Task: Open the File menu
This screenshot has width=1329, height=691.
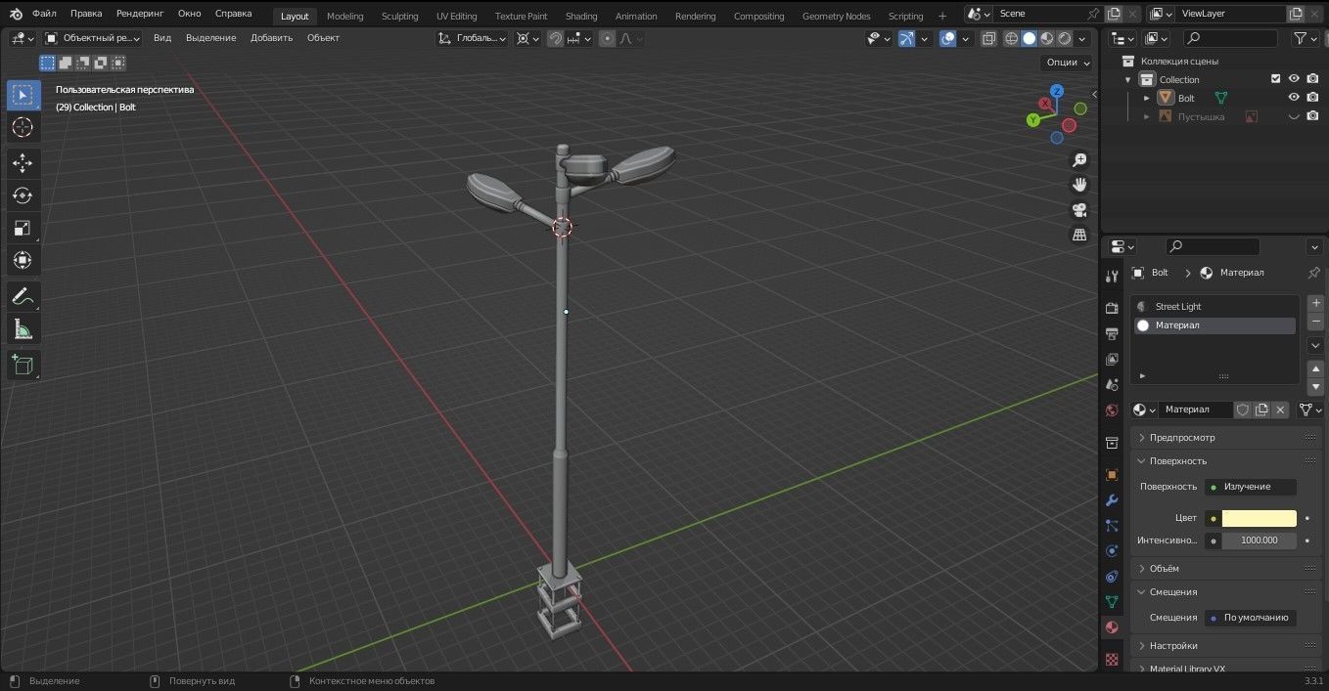Action: click(x=44, y=14)
